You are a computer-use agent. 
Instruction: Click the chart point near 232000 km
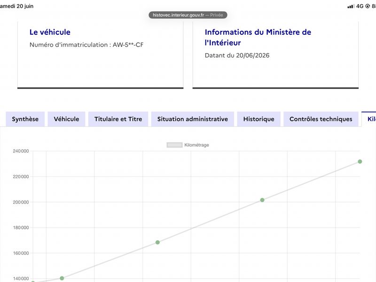click(360, 162)
